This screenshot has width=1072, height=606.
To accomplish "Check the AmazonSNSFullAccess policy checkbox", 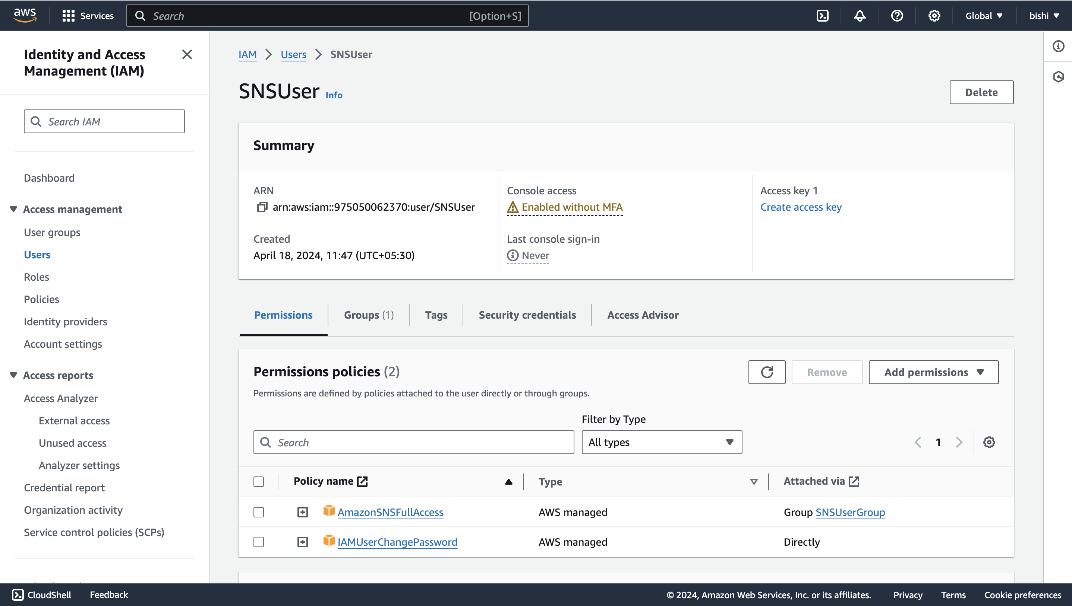I will (259, 512).
